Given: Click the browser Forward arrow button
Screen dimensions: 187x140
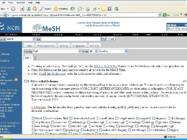Looking at the screenshot, I should pyautogui.click(x=13, y=9).
